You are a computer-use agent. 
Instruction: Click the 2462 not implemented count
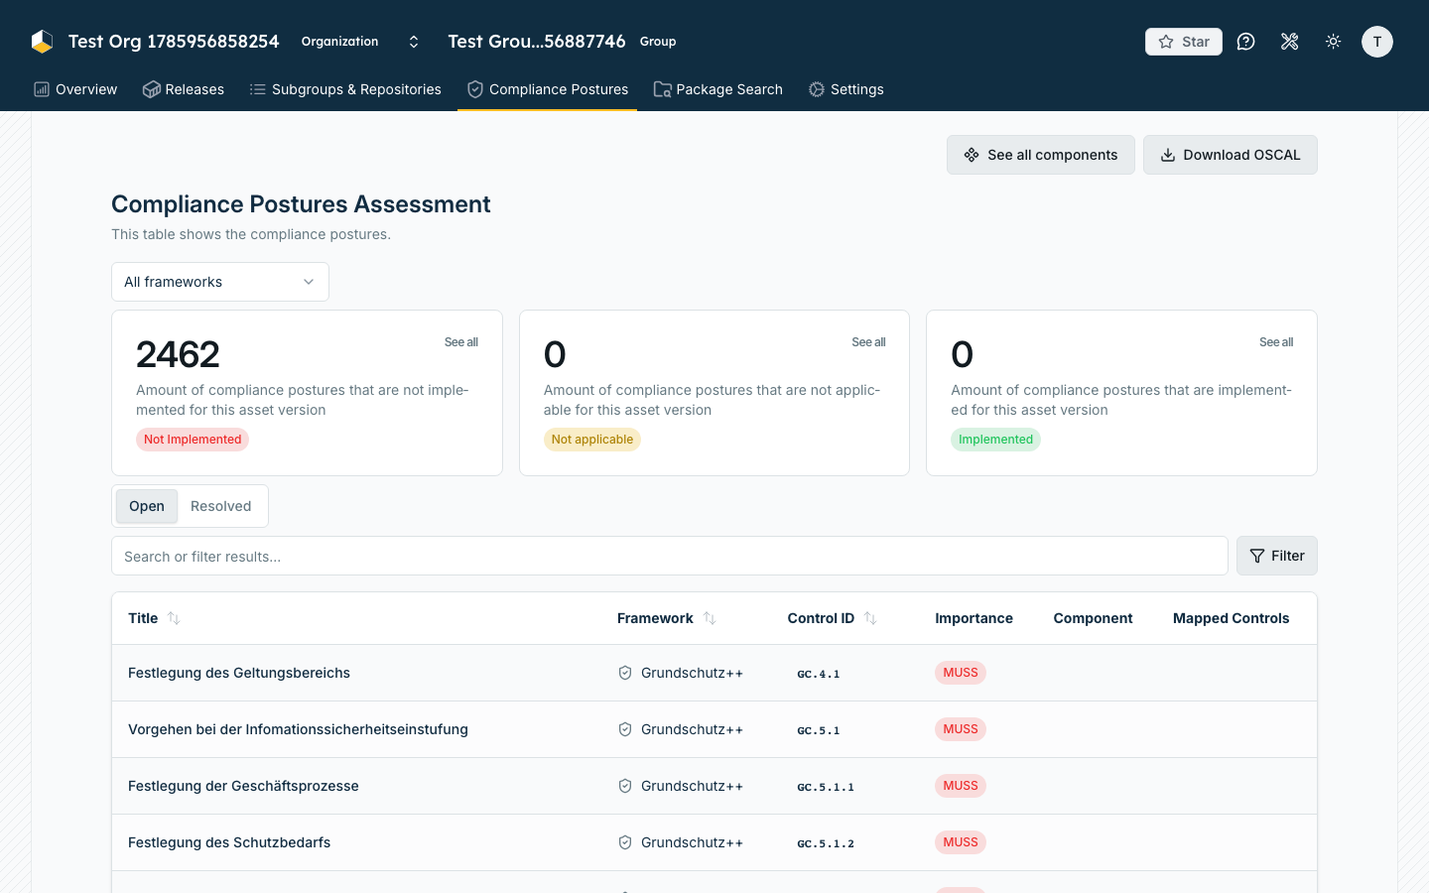point(178,354)
